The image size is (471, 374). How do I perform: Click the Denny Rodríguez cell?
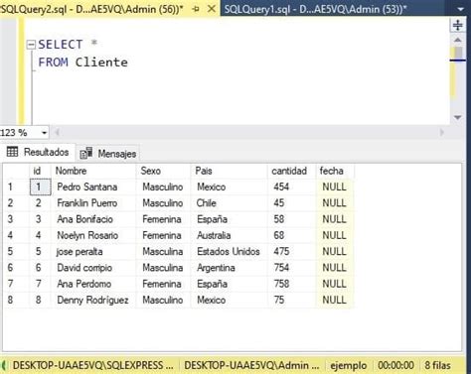tap(93, 300)
